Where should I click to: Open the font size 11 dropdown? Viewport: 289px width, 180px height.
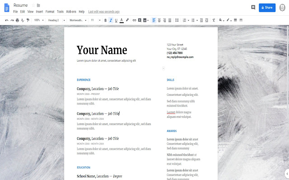[x=96, y=20]
